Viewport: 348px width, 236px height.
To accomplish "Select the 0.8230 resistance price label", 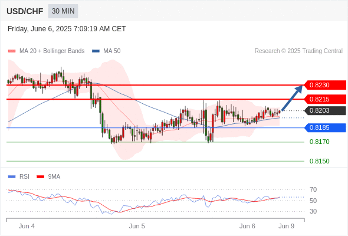I will point(325,85).
